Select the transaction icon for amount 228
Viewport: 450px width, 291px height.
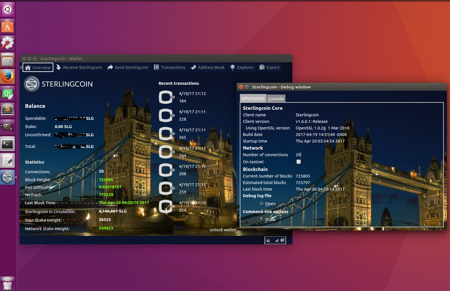pyautogui.click(x=166, y=115)
